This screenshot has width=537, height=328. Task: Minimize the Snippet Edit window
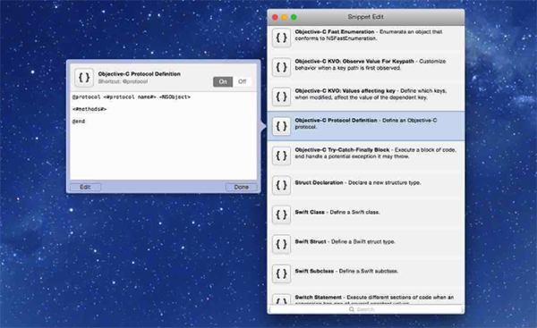pos(285,17)
